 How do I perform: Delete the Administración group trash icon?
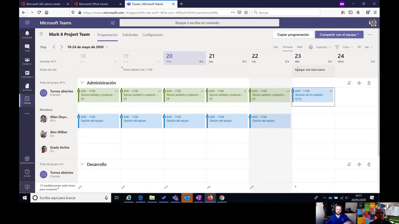369,83
